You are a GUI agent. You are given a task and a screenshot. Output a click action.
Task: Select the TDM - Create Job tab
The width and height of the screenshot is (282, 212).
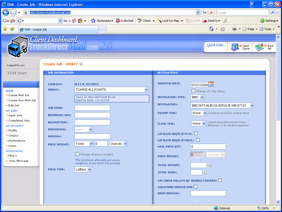coord(58,30)
